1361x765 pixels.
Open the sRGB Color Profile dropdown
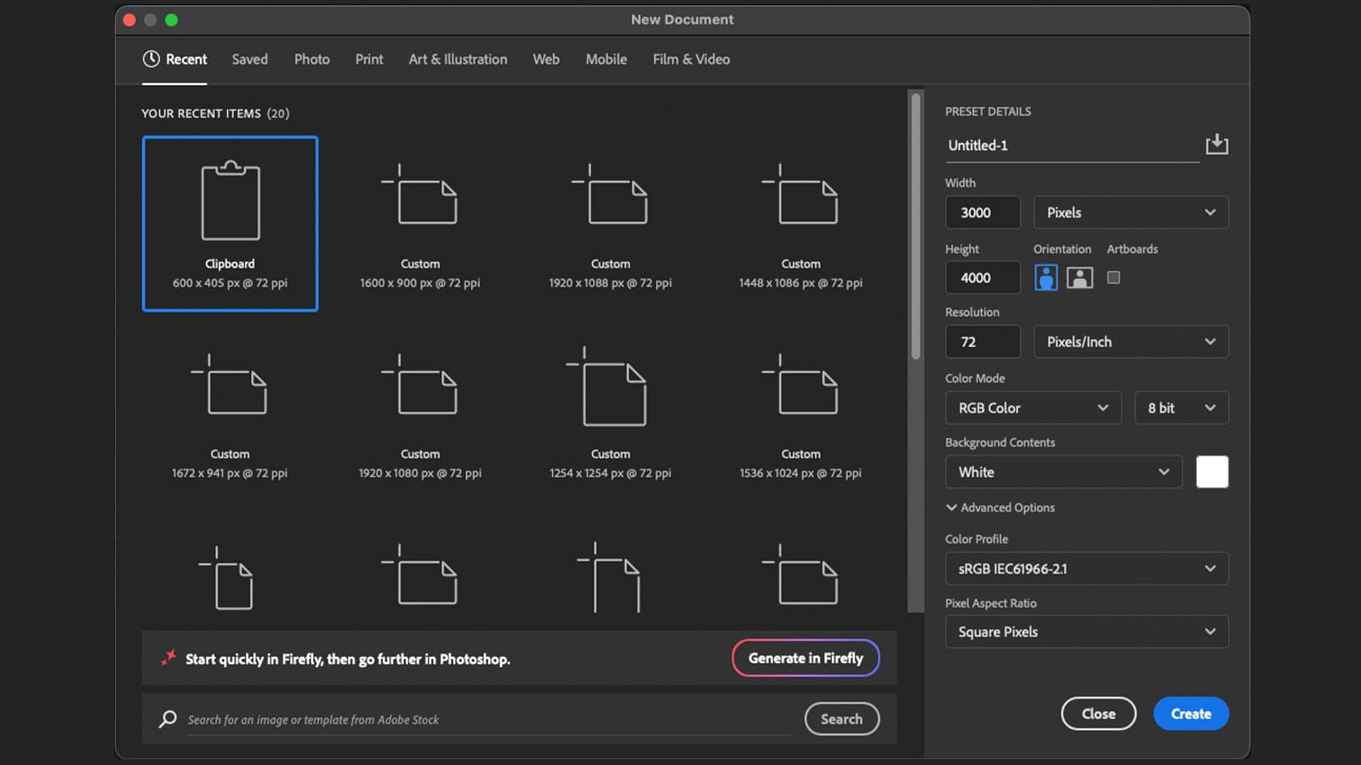1086,569
